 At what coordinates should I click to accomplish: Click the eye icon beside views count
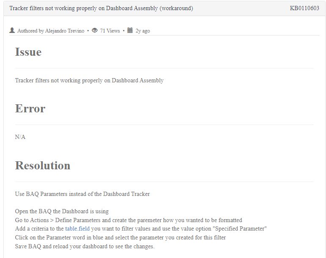coord(95,30)
